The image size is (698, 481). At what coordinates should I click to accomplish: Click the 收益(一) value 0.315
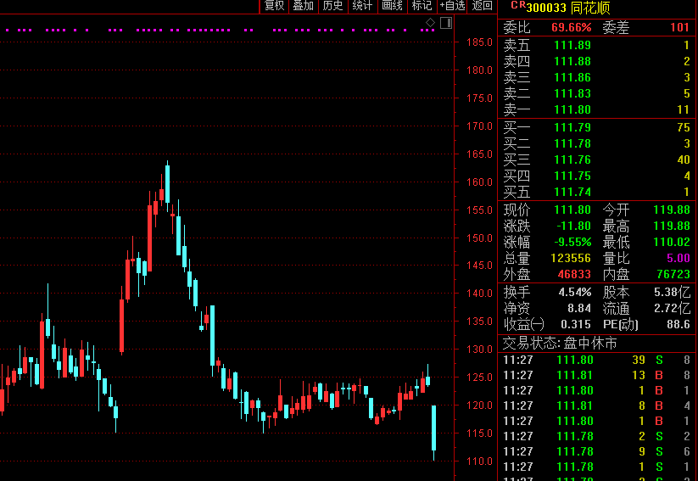click(576, 325)
